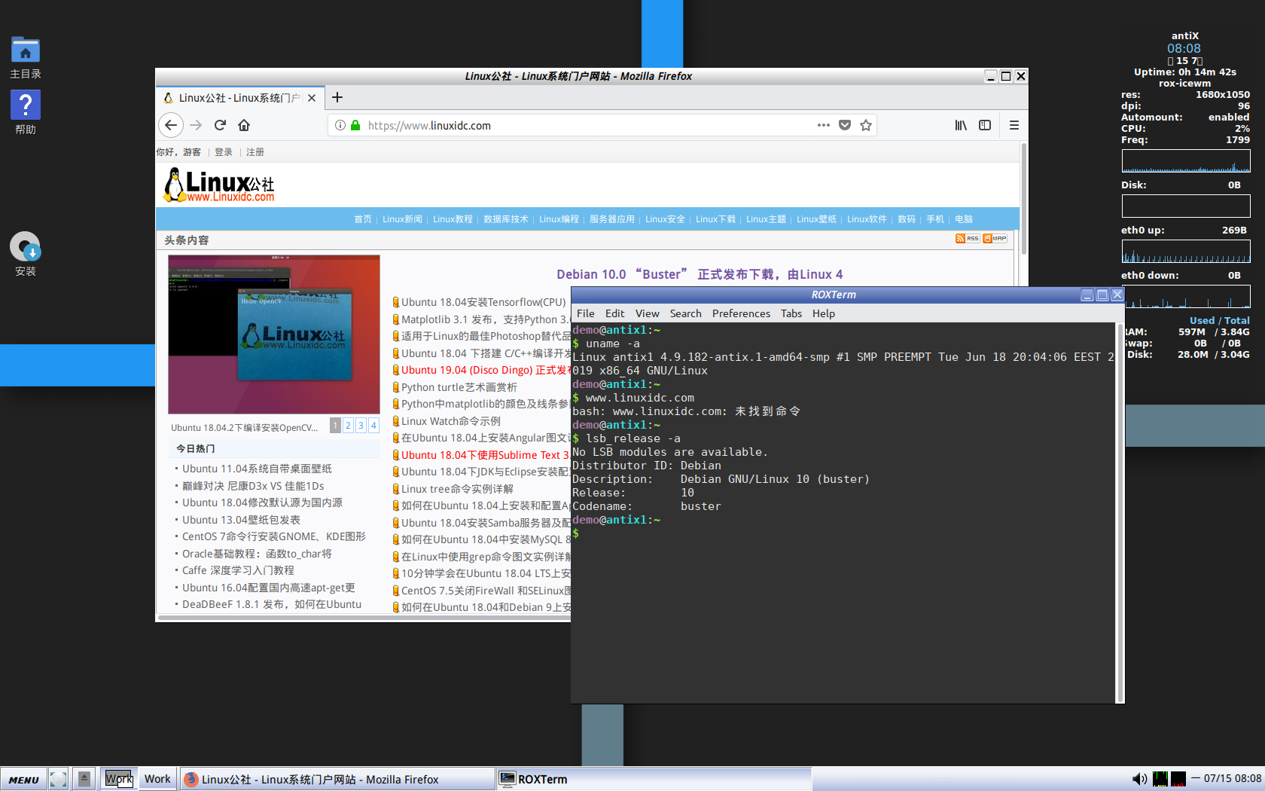Click the volume icon in the system tray
The width and height of the screenshot is (1265, 791).
(1139, 779)
